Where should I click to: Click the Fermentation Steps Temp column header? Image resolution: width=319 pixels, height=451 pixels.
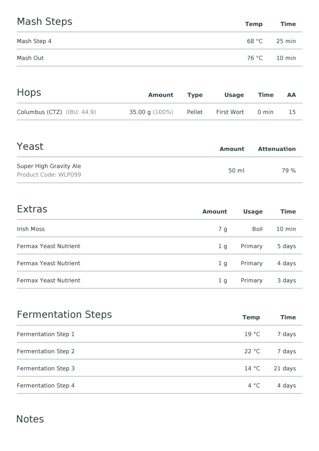(251, 317)
